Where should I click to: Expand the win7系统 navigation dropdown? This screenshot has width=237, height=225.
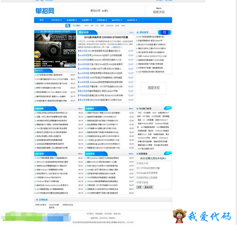tap(117, 20)
